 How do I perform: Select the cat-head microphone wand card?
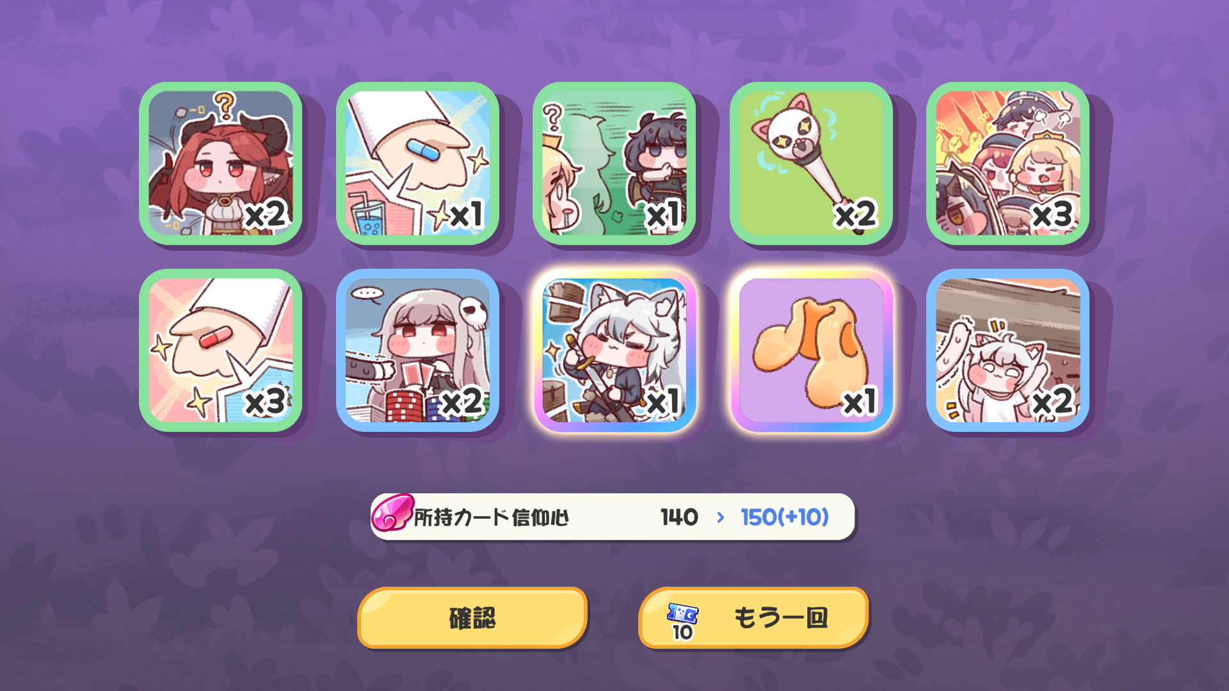click(x=811, y=163)
